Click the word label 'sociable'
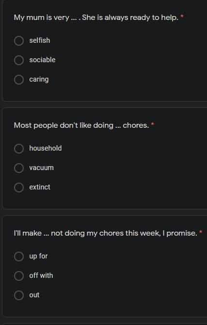 pyautogui.click(x=42, y=60)
